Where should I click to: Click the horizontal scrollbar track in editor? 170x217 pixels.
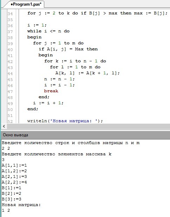[88, 126]
